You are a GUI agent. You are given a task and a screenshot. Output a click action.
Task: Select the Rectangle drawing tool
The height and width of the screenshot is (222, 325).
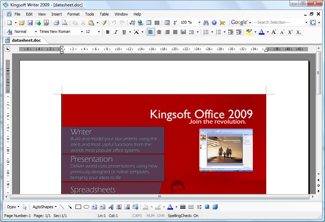pyautogui.click(x=78, y=207)
